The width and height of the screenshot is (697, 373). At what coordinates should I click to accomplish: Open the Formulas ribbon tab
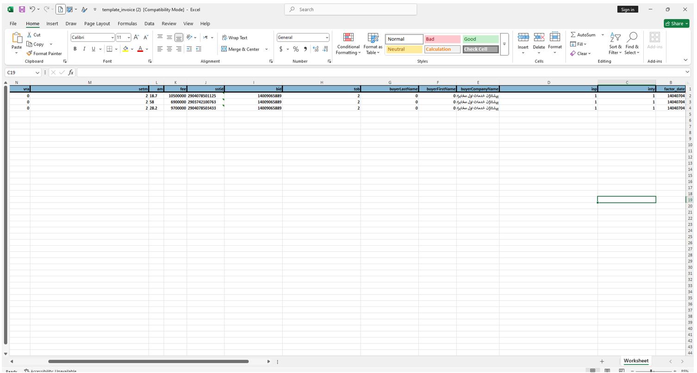127,24
